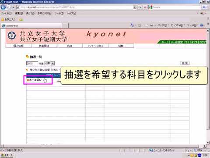This screenshot has height=158, width=210.
Task: Open the 表示(V) menu
Action: click(x=30, y=13)
